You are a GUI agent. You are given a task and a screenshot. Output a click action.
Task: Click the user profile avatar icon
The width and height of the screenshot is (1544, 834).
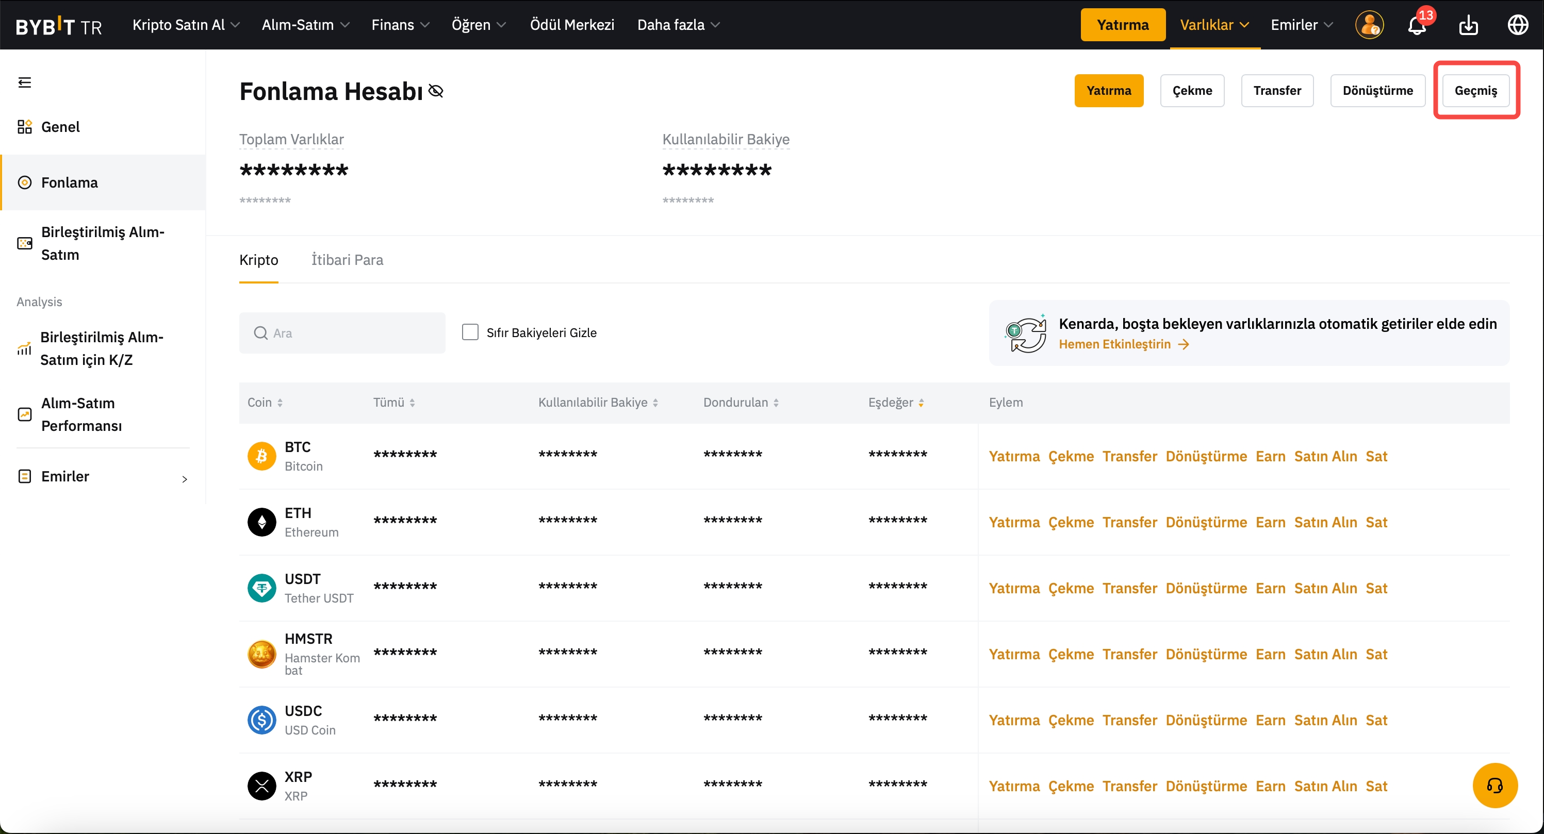1369,25
